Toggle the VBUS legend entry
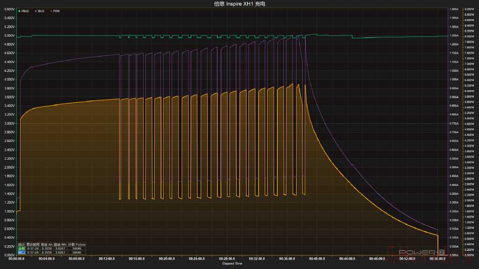 pyautogui.click(x=25, y=11)
